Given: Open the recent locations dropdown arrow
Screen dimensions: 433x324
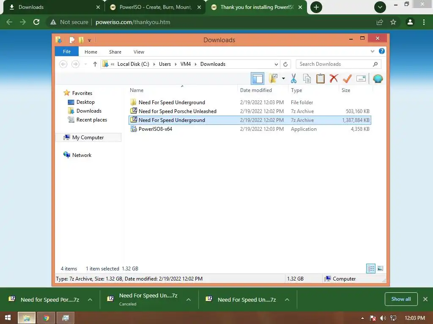Looking at the screenshot, I should point(85,64).
